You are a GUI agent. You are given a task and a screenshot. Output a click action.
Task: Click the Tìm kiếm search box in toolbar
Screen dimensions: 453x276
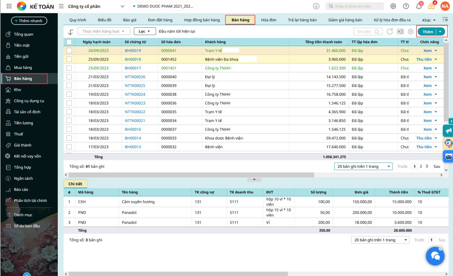point(368,31)
